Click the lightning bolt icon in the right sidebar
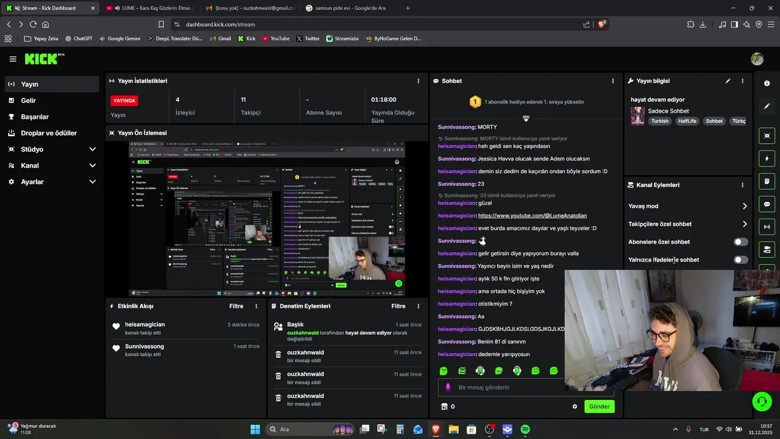 (x=767, y=159)
